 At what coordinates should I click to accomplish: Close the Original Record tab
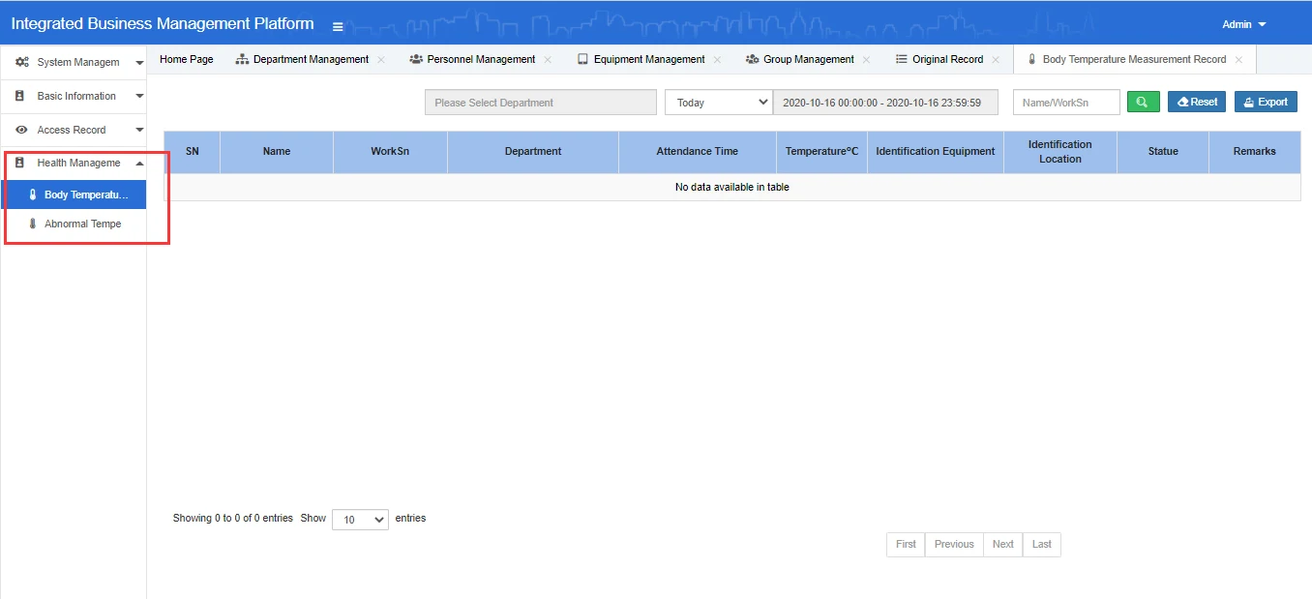(996, 60)
